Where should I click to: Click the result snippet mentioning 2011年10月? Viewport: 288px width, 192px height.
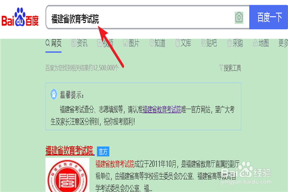click(x=168, y=176)
